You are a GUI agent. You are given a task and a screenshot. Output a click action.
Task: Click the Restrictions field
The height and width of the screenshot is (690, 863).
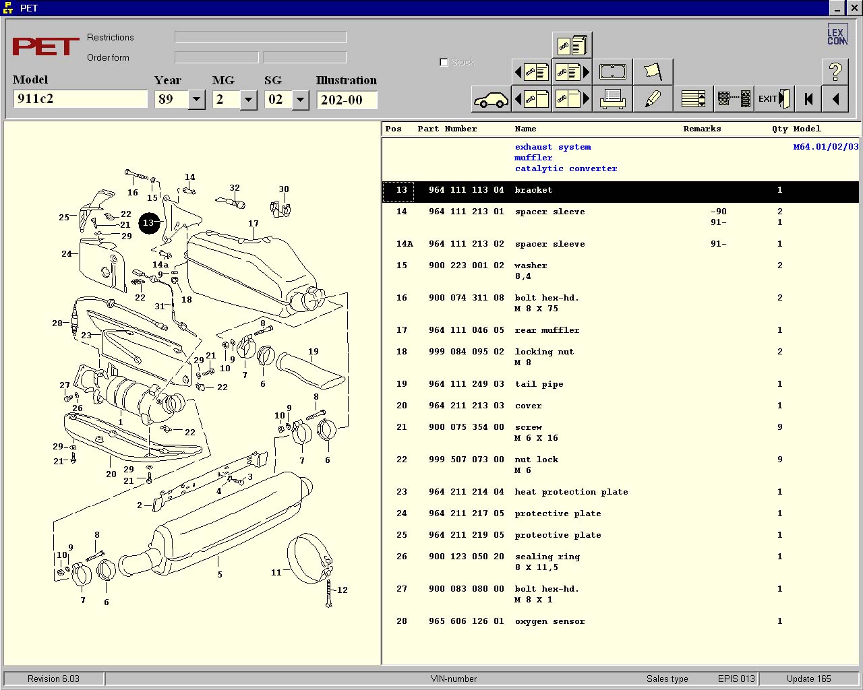[x=260, y=38]
